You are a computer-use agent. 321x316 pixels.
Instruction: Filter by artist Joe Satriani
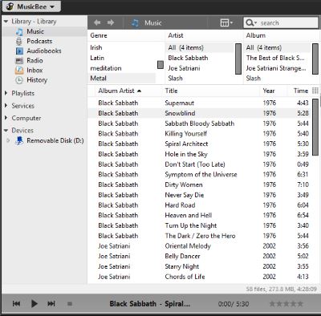click(184, 68)
